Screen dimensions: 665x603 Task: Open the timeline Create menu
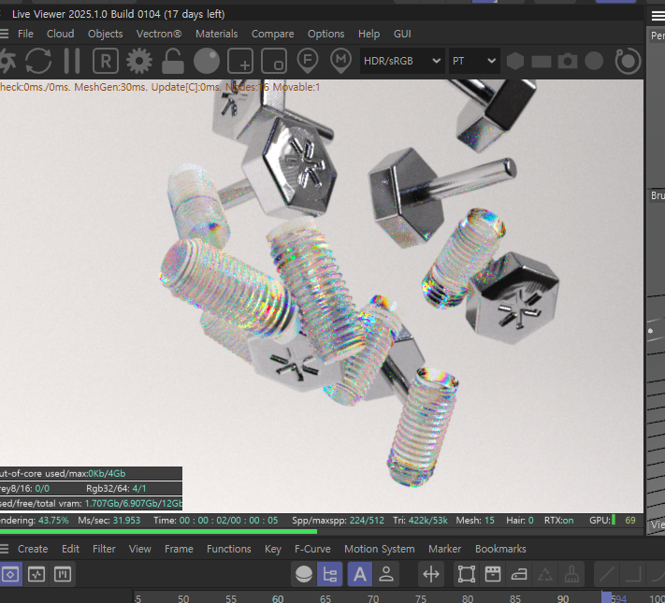pyautogui.click(x=33, y=549)
